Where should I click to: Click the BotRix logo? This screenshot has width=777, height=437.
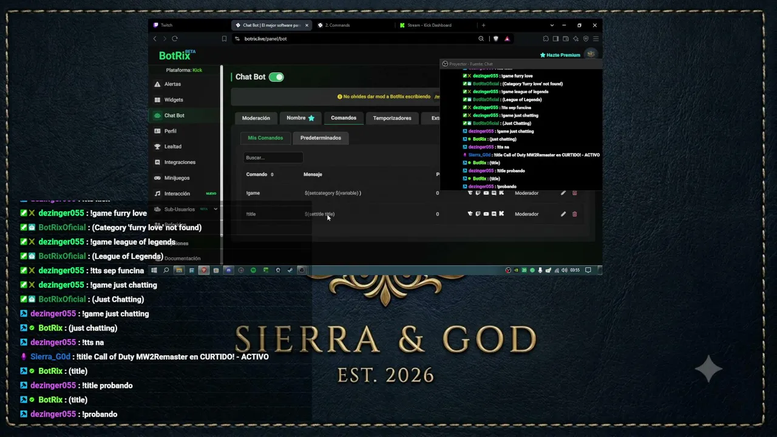click(177, 55)
